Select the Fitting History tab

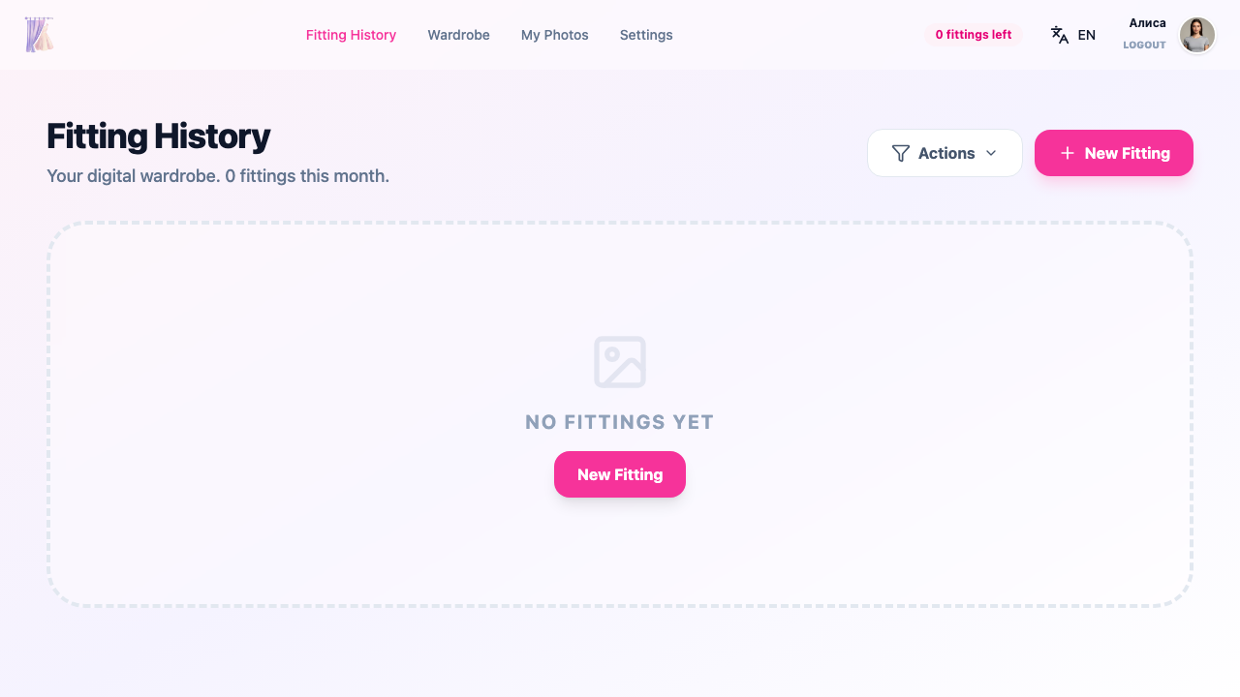351,35
